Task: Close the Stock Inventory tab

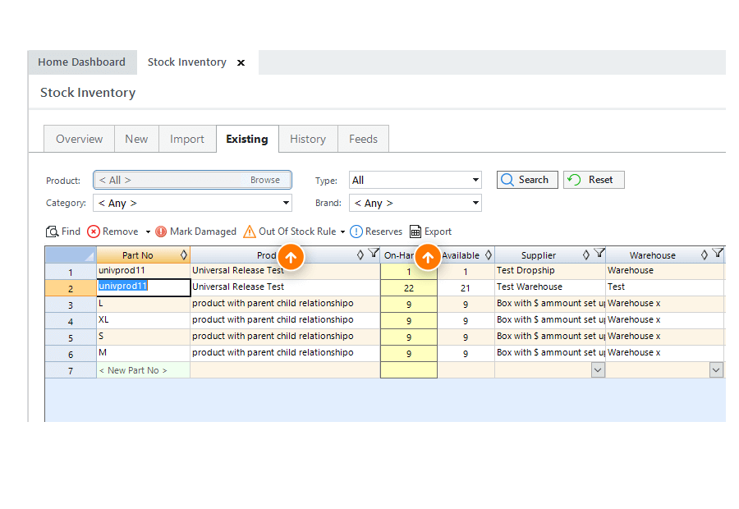Action: point(241,62)
